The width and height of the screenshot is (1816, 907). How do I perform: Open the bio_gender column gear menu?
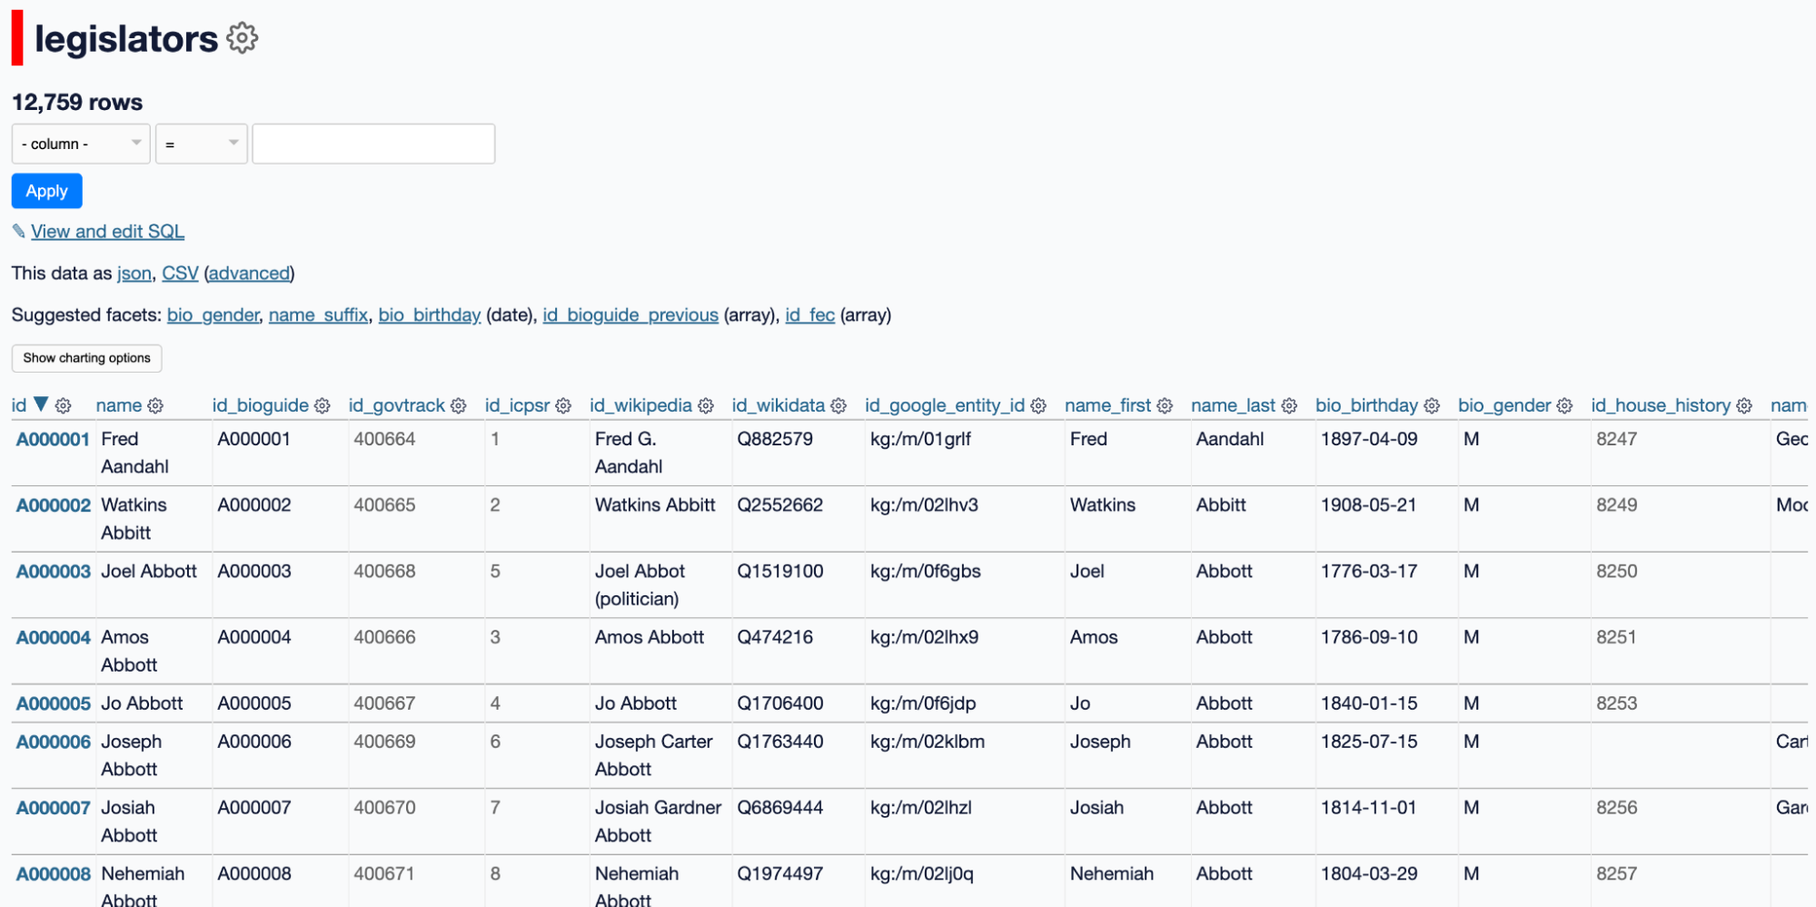point(1564,406)
